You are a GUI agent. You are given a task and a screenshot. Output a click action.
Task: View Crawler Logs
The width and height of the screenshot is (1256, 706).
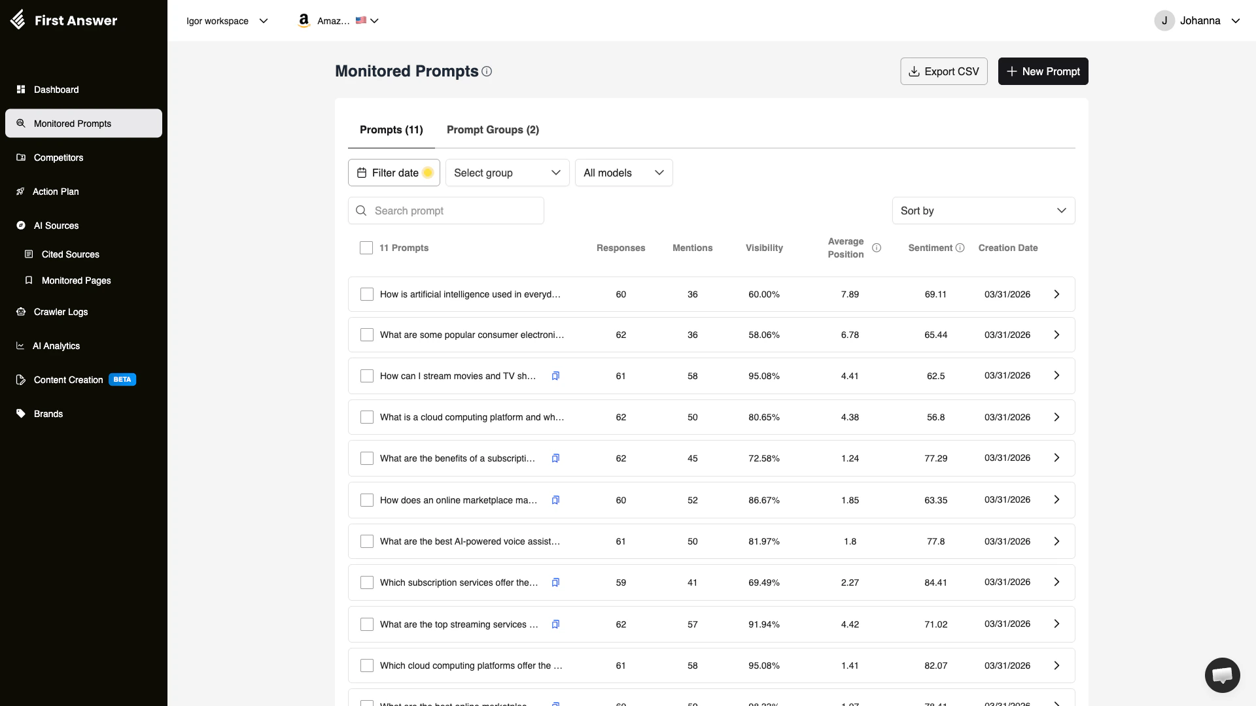[x=60, y=312]
